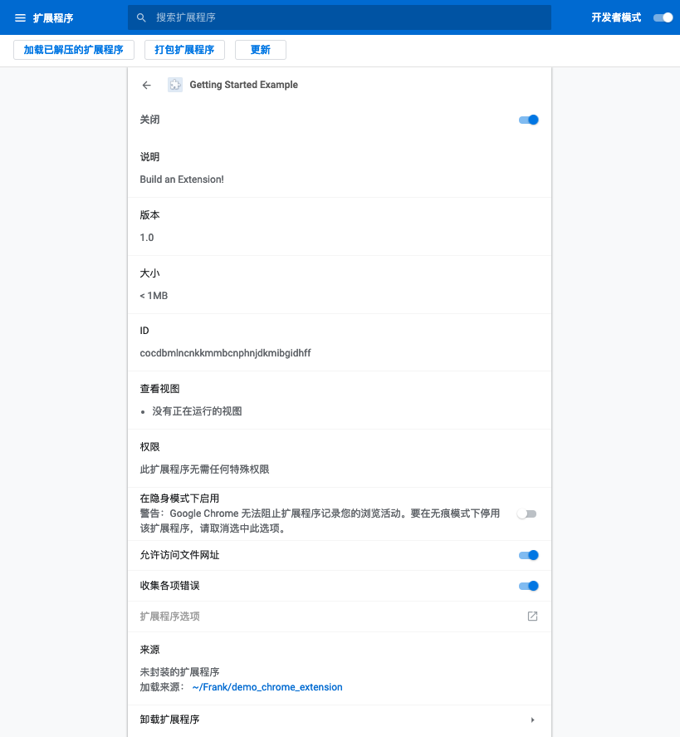Image resolution: width=680 pixels, height=737 pixels.
Task: Turn off 收集各项错误 toggle
Action: tap(528, 586)
